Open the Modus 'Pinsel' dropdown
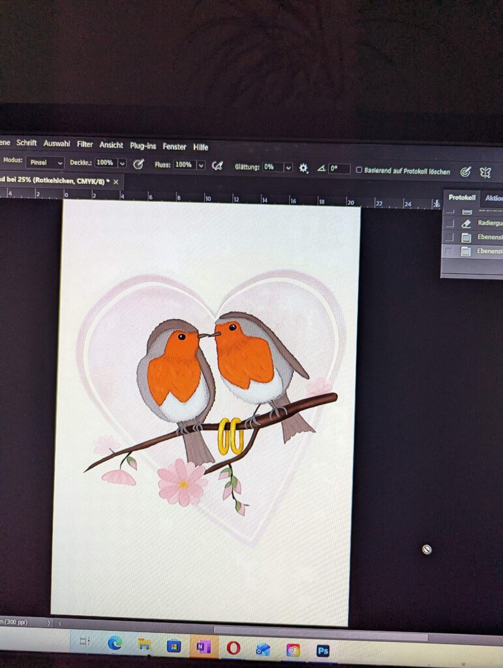The image size is (503, 668). (x=45, y=162)
